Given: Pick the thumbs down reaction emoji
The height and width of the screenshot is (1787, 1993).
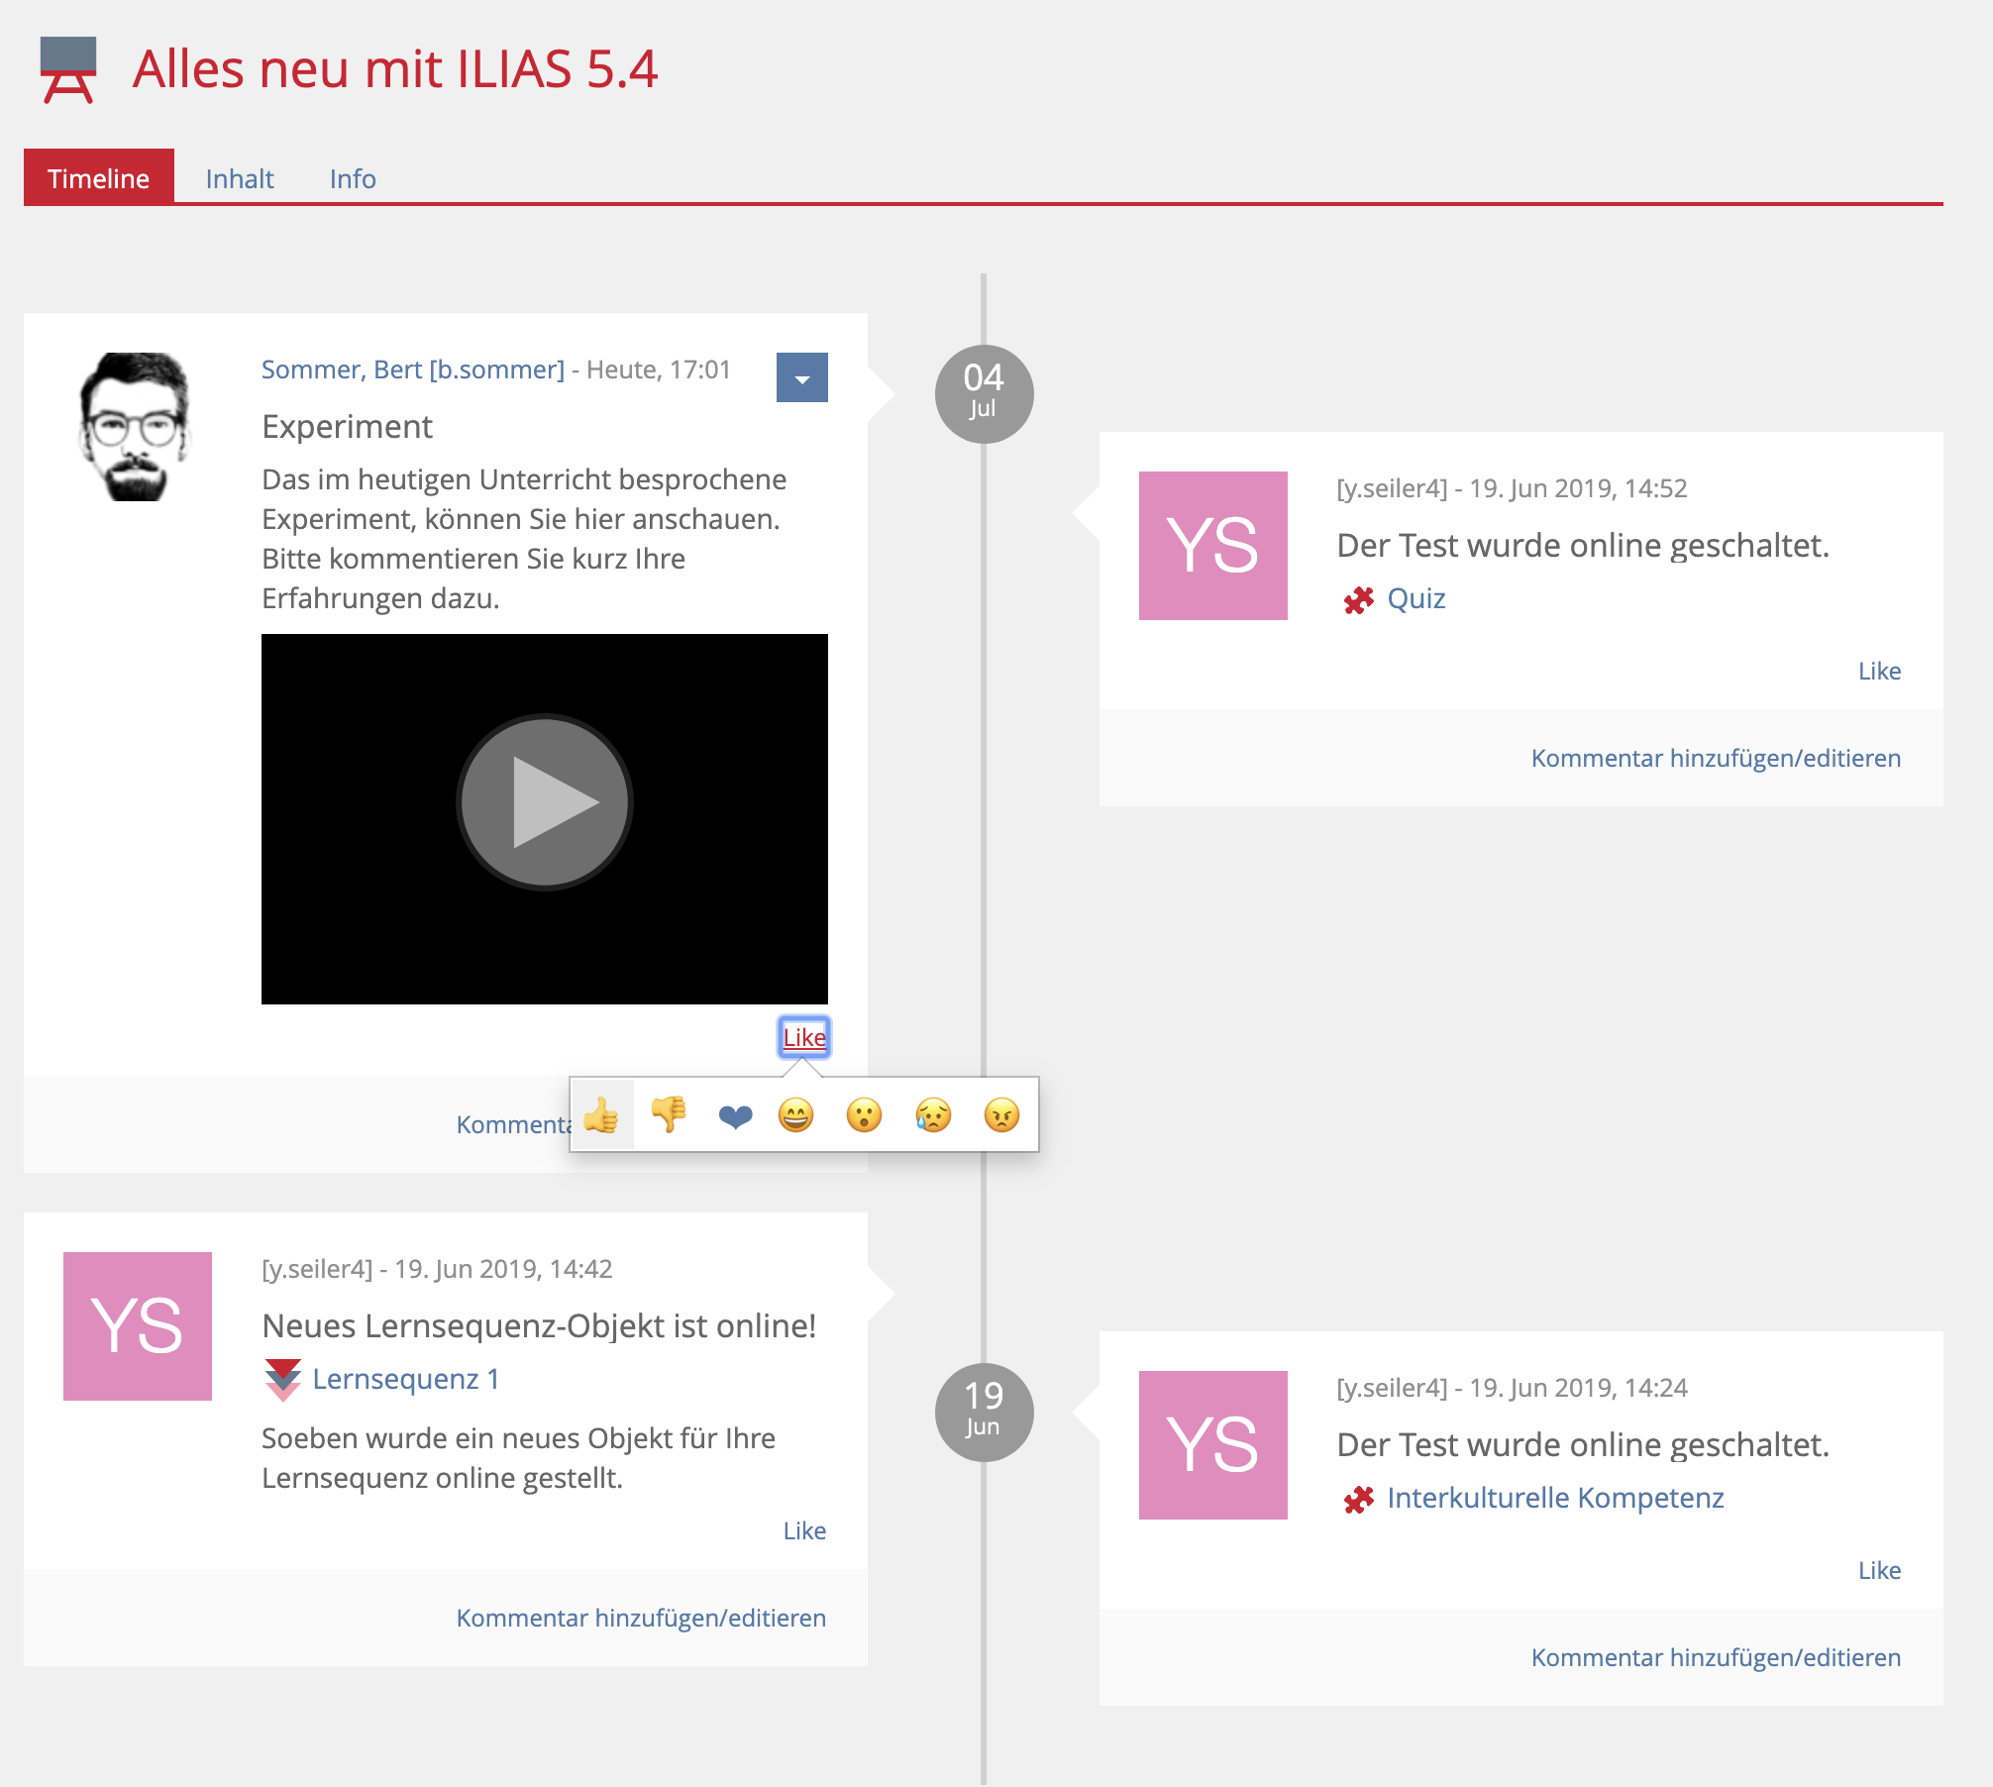Looking at the screenshot, I should click(669, 1115).
